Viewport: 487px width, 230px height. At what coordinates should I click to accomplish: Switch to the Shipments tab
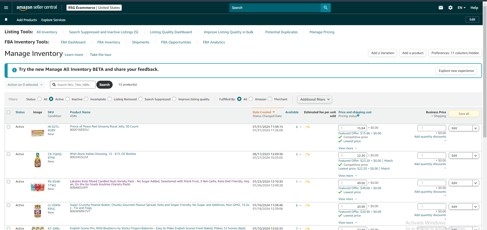(x=141, y=42)
